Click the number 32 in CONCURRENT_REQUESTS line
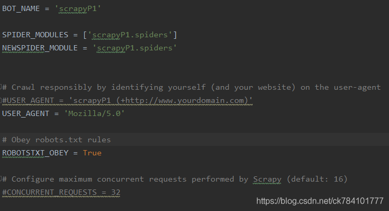The width and height of the screenshot is (389, 211). pyautogui.click(x=115, y=193)
